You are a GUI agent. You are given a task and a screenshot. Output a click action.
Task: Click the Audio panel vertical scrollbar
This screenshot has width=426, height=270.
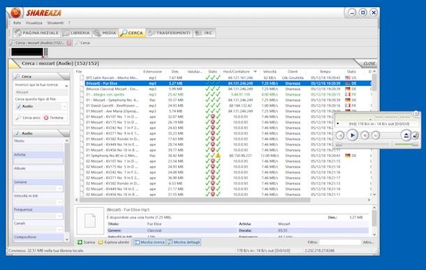pos(67,187)
